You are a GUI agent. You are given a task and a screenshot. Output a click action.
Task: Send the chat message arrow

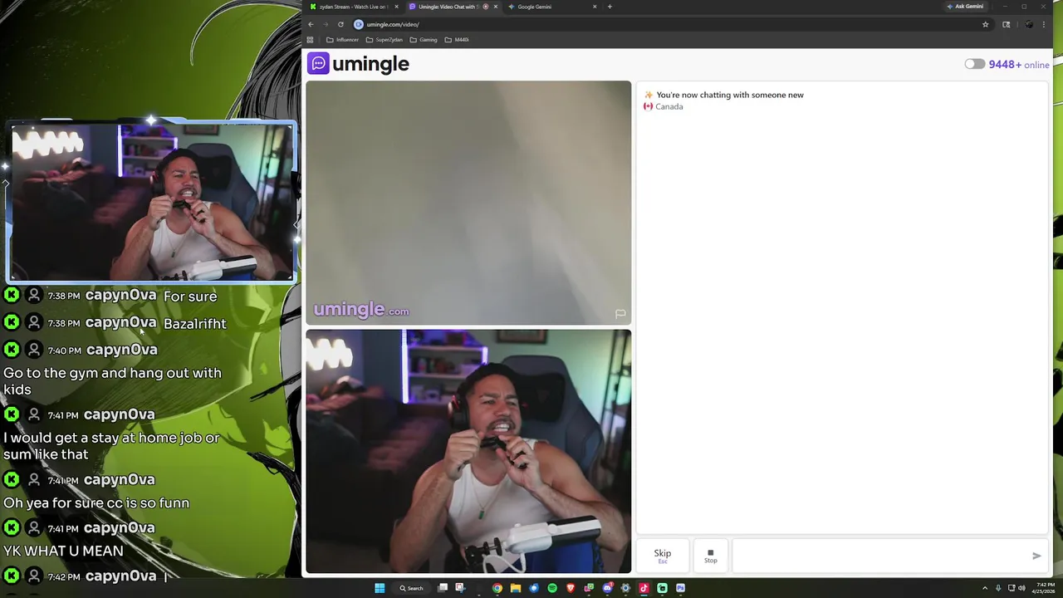click(x=1036, y=556)
